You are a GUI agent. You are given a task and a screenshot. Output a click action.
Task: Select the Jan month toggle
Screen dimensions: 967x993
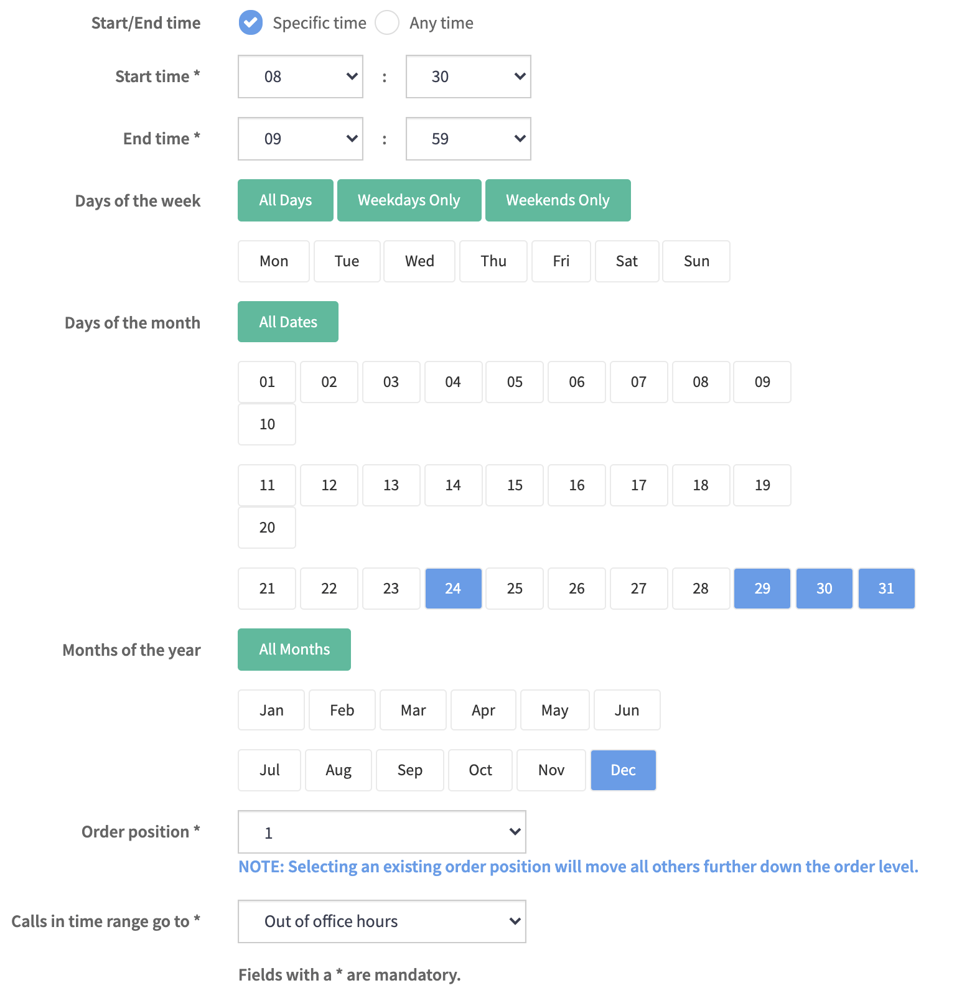point(271,711)
